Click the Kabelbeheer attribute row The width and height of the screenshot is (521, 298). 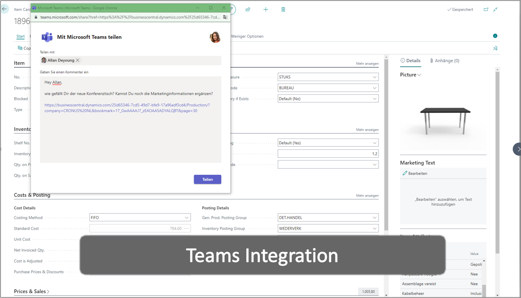click(x=441, y=293)
